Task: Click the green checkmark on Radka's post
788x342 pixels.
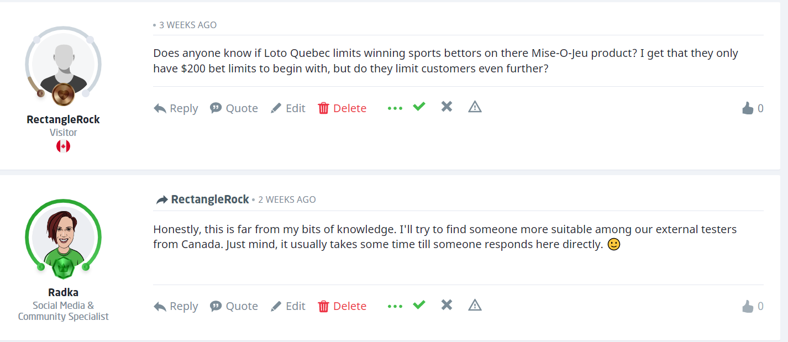Action: tap(419, 304)
